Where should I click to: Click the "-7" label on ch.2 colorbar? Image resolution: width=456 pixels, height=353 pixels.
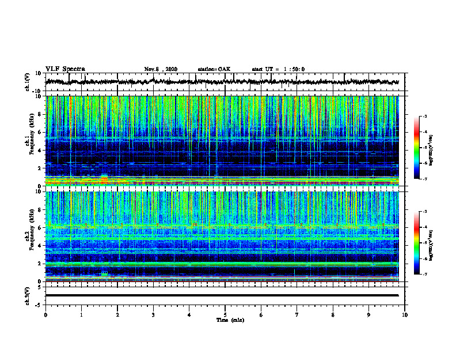coord(424,275)
